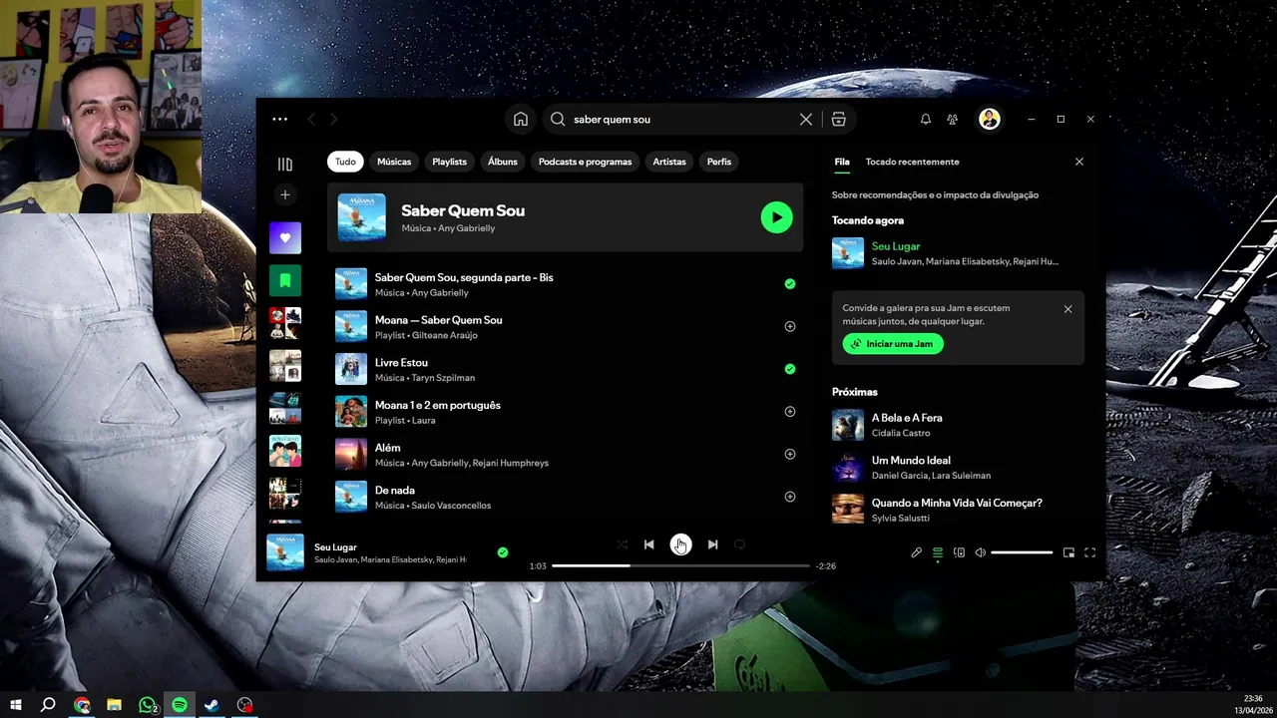This screenshot has width=1277, height=718.
Task: Switch to the Tocado recentemente tab
Action: point(913,162)
